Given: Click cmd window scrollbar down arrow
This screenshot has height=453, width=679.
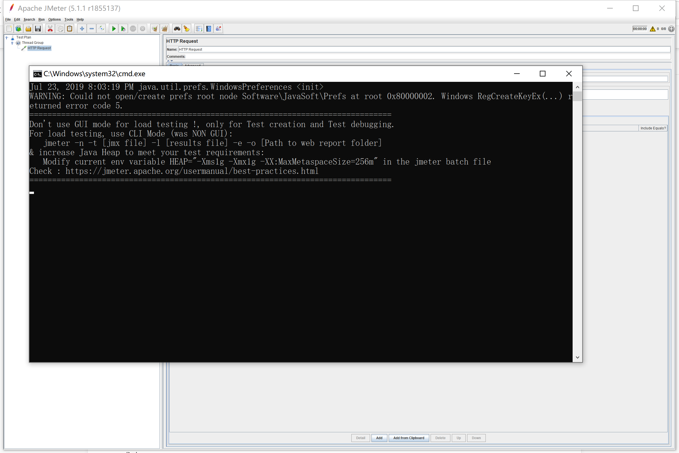Looking at the screenshot, I should 577,357.
